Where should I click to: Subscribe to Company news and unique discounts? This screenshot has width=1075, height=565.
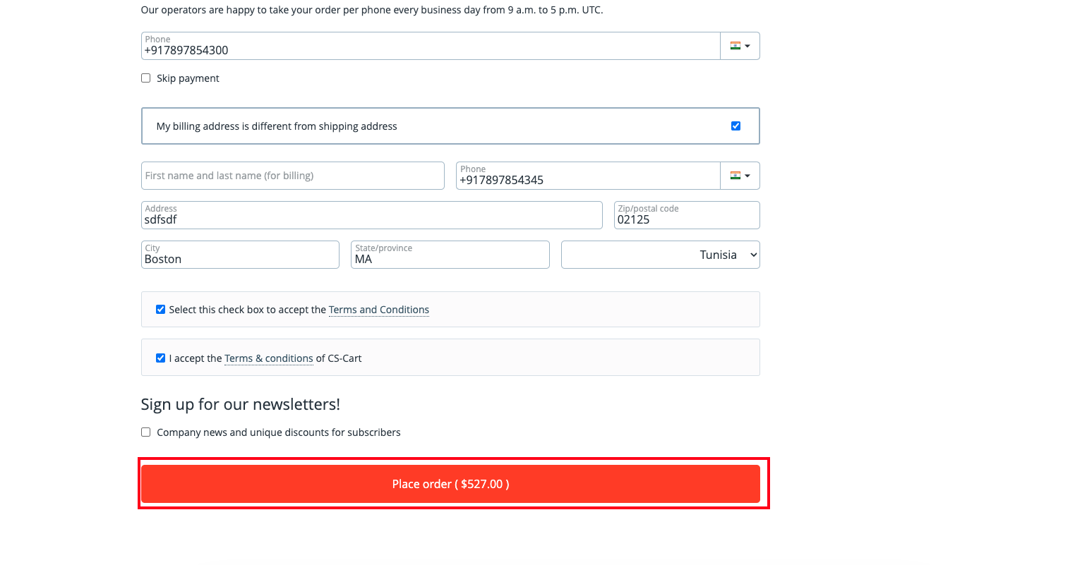pyautogui.click(x=146, y=432)
